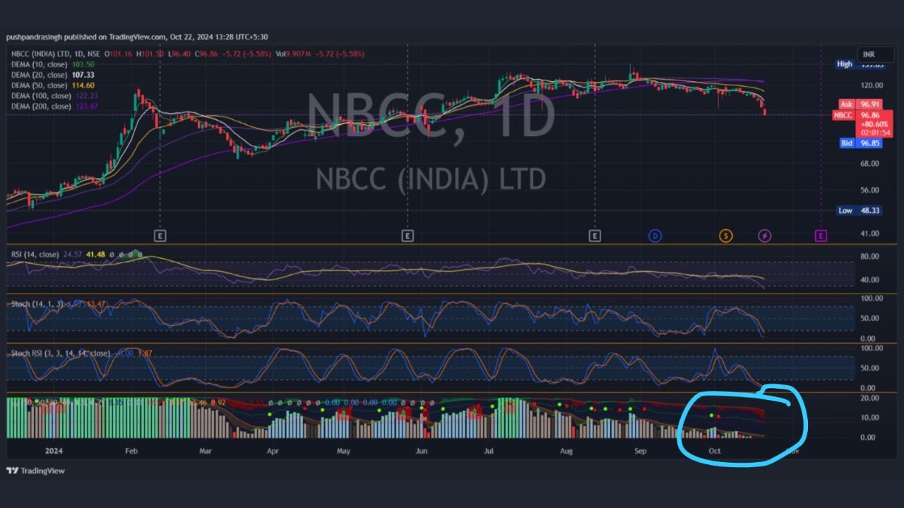Select the DEMA (50, close) indicator legend
Viewport: 904px width, 508px height.
[40, 85]
